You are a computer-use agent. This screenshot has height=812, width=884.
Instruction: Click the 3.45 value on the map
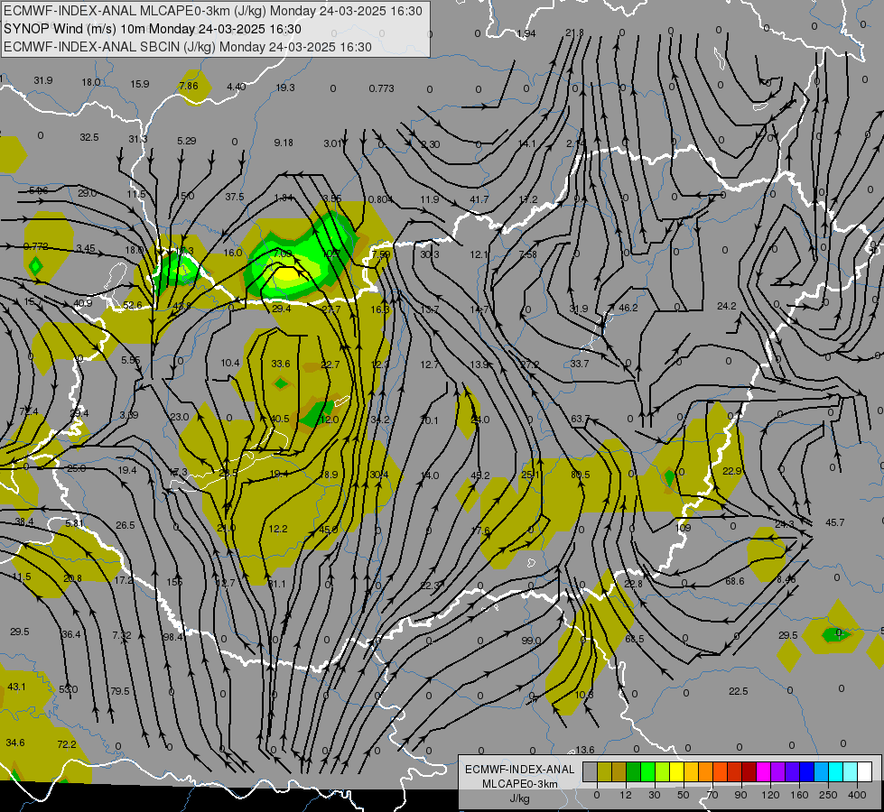pyautogui.click(x=86, y=248)
